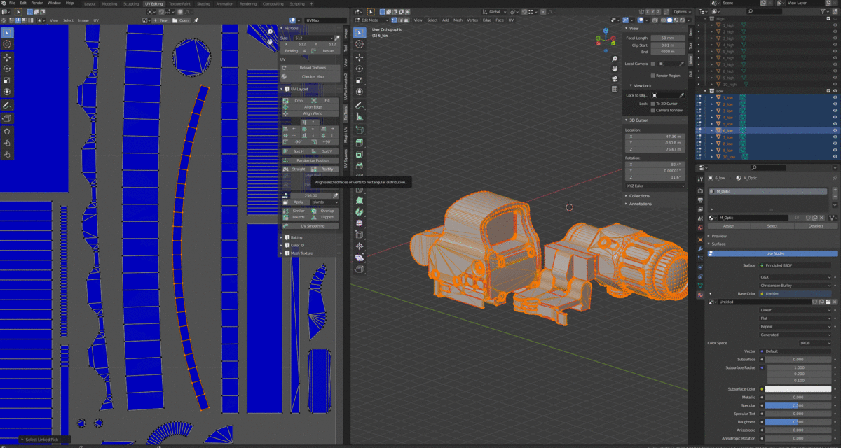Image resolution: width=841 pixels, height=448 pixels.
Task: Click the filter funnel icon in the Outliner header
Action: 821,11
